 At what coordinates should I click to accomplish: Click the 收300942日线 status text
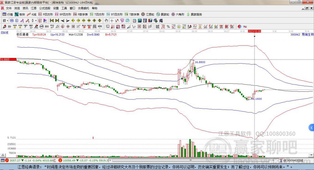tap(293, 160)
